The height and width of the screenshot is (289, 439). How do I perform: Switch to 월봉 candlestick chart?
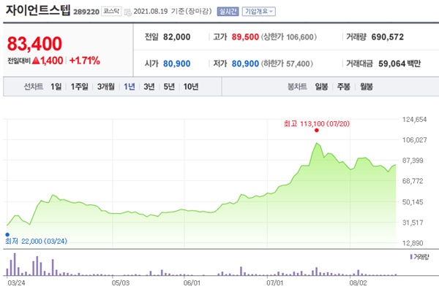367,87
